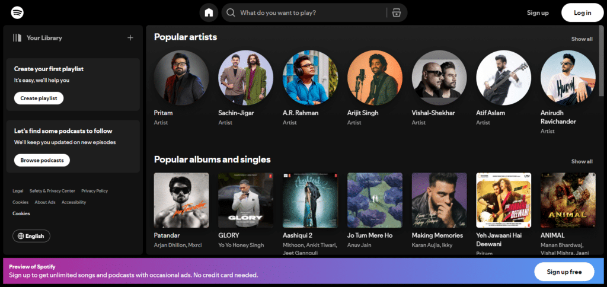Click the GLORY album title
607x287 pixels.
[229, 235]
